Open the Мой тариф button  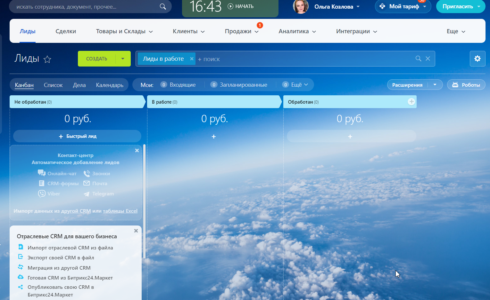coord(403,6)
